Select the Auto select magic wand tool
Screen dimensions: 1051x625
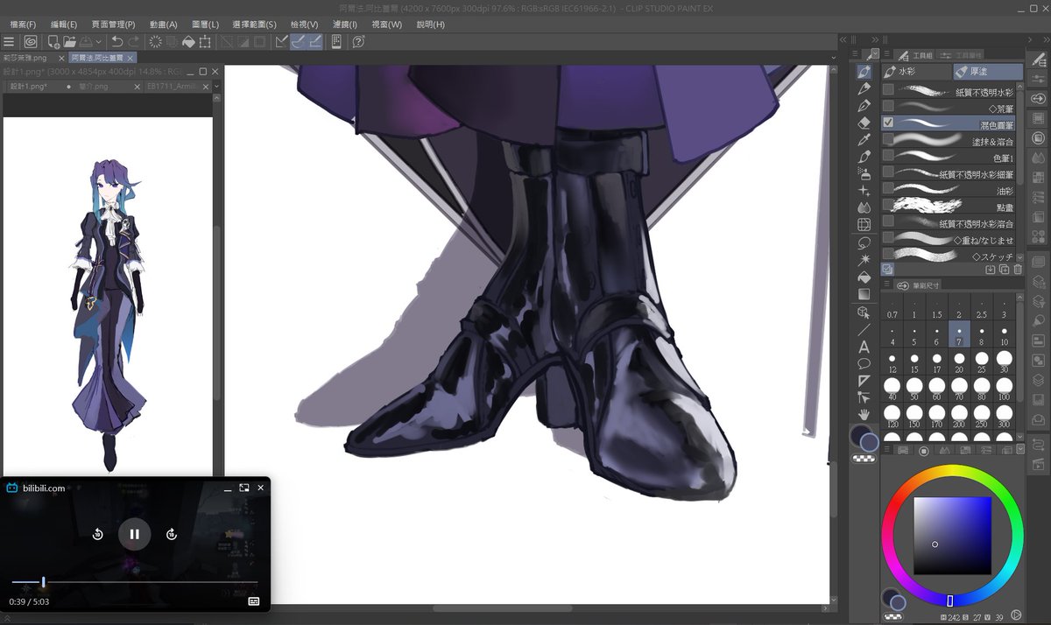[864, 259]
